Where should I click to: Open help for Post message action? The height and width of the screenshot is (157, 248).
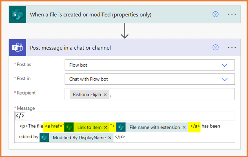pyautogui.click(x=216, y=48)
